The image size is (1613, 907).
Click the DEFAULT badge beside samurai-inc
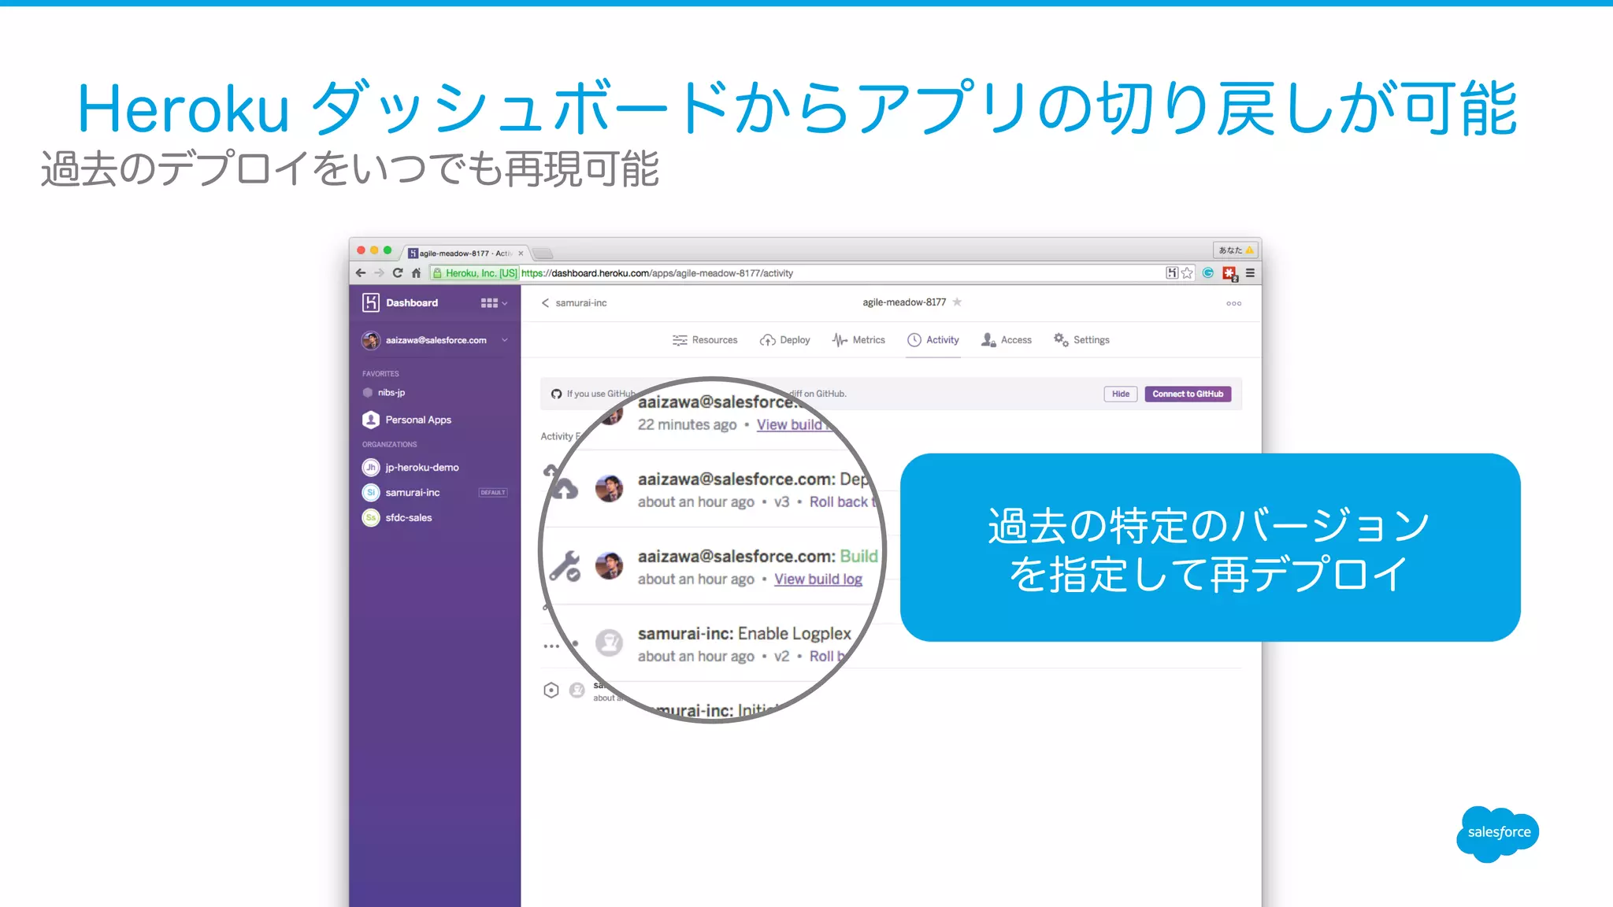[493, 493]
